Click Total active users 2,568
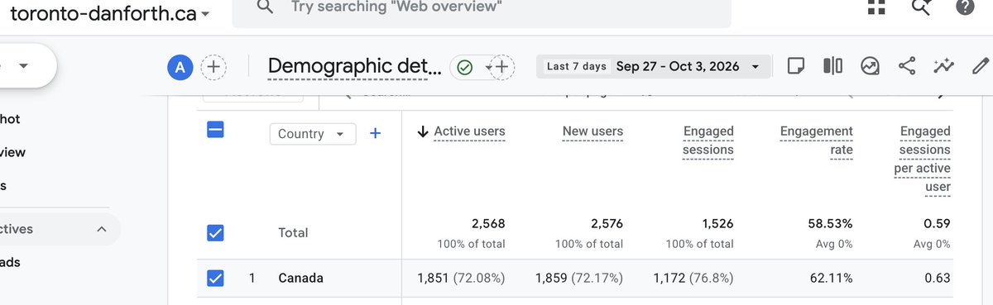 click(x=488, y=223)
